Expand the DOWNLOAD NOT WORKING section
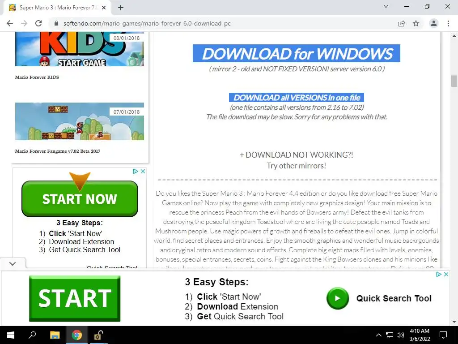This screenshot has height=344, width=458. tap(297, 155)
